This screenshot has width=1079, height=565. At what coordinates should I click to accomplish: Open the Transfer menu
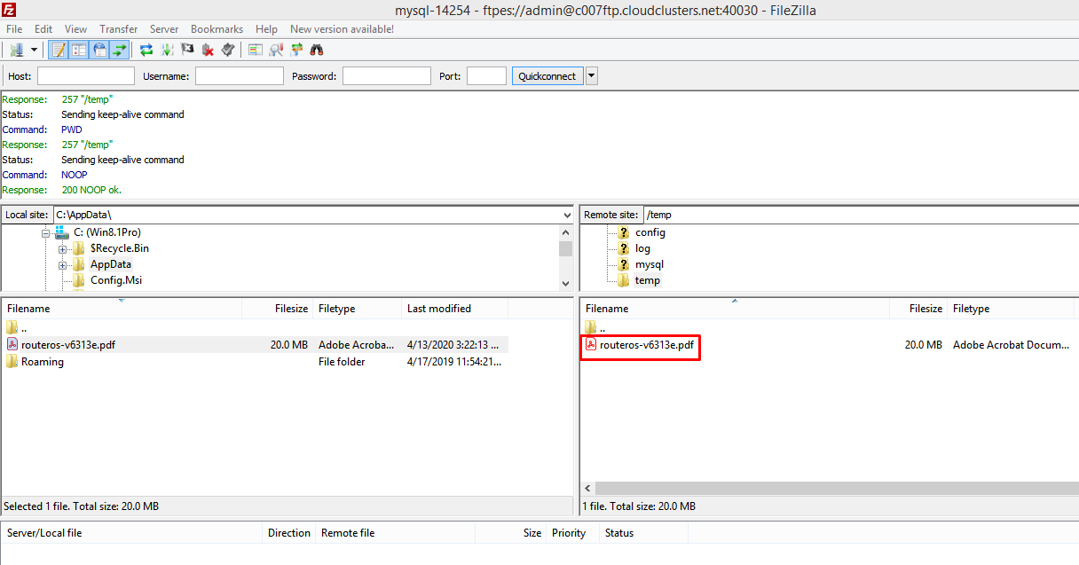click(118, 29)
